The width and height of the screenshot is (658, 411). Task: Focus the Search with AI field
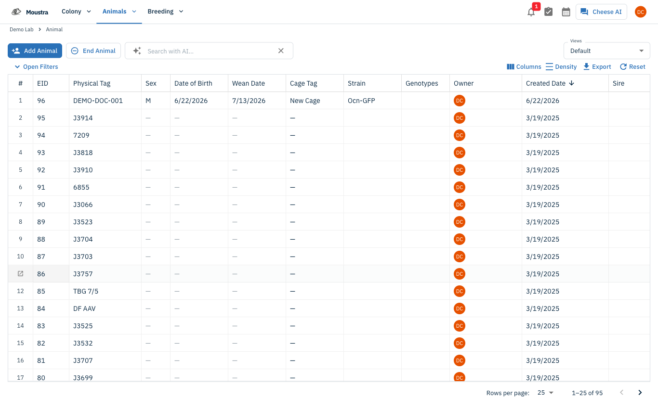coord(209,51)
